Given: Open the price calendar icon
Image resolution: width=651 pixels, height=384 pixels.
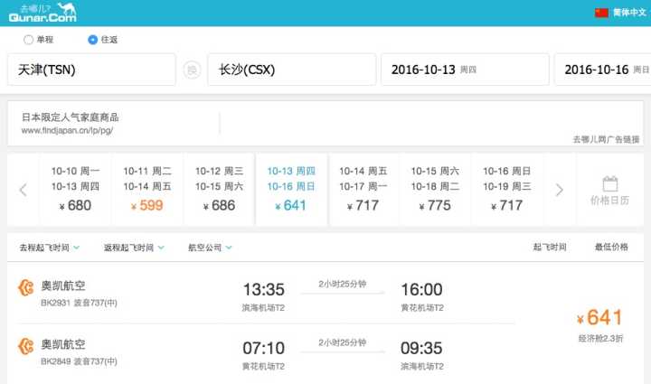Looking at the screenshot, I should coord(610,191).
